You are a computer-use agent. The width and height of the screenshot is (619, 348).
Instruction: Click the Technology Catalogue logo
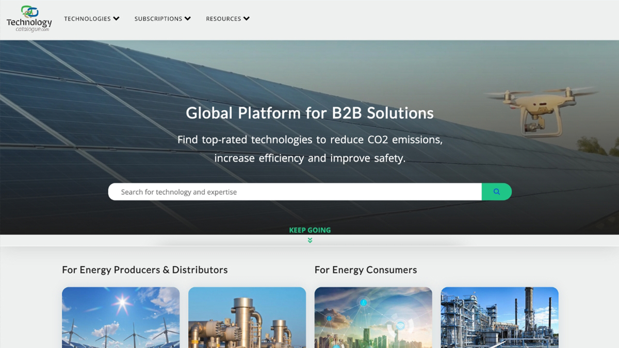(x=29, y=19)
